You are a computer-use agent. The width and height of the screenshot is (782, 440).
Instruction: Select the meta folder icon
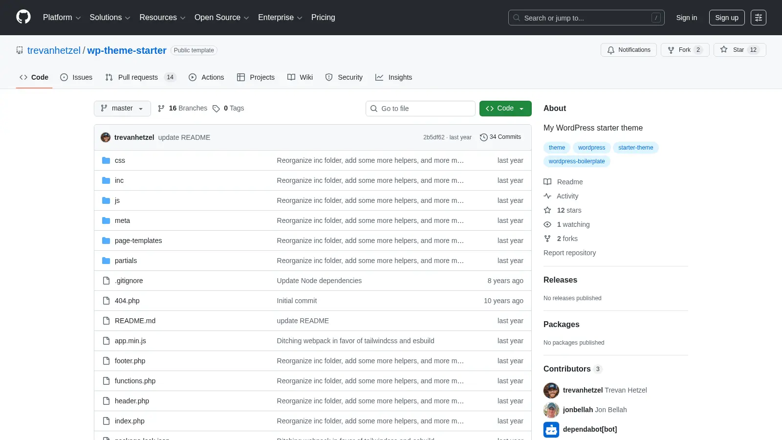coord(106,220)
